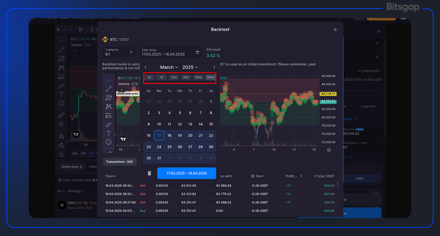Screen dimensions: 440x236
Task: Go to previous month in calendar
Action: [146, 67]
